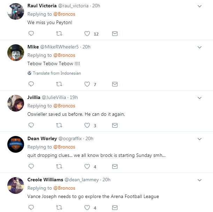Send Mike's tweet via direct message

tap(115, 84)
